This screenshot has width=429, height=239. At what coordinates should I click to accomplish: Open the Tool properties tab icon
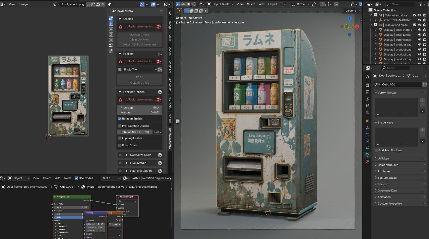pyautogui.click(x=367, y=77)
